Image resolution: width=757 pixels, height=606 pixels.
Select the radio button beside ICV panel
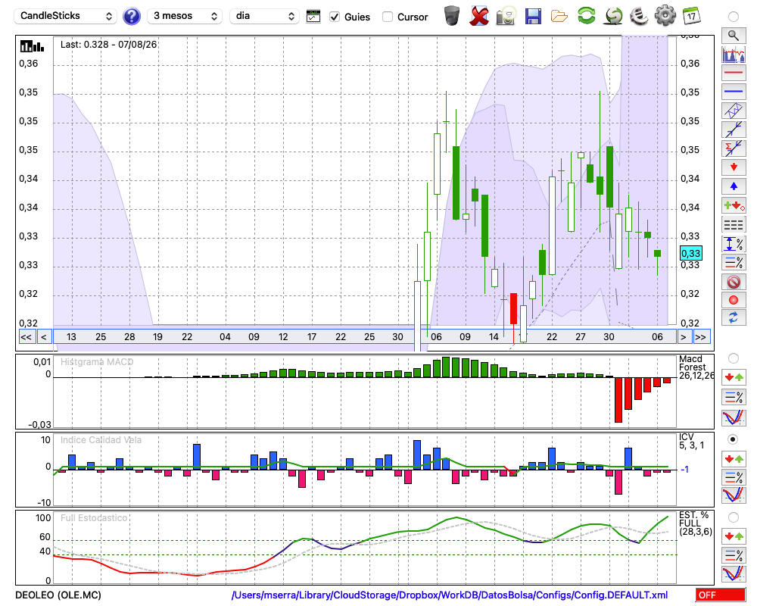733,439
